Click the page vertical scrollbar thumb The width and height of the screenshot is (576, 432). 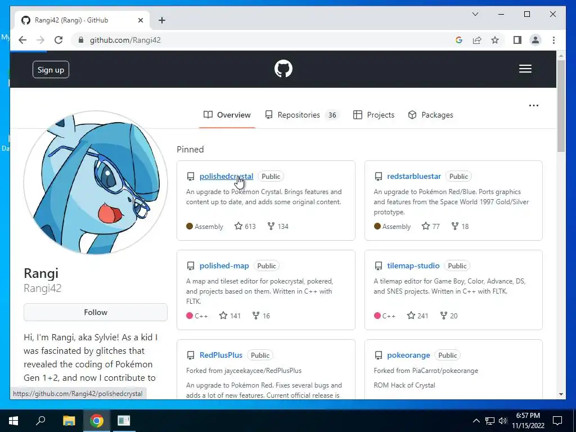click(561, 106)
